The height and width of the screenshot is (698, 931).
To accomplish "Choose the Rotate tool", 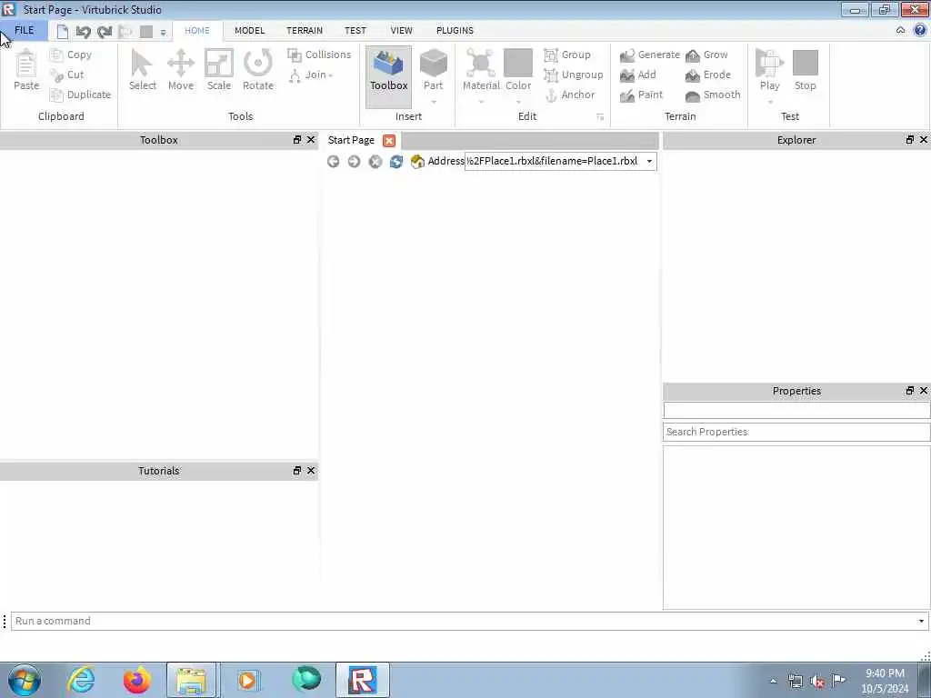I will click(257, 70).
